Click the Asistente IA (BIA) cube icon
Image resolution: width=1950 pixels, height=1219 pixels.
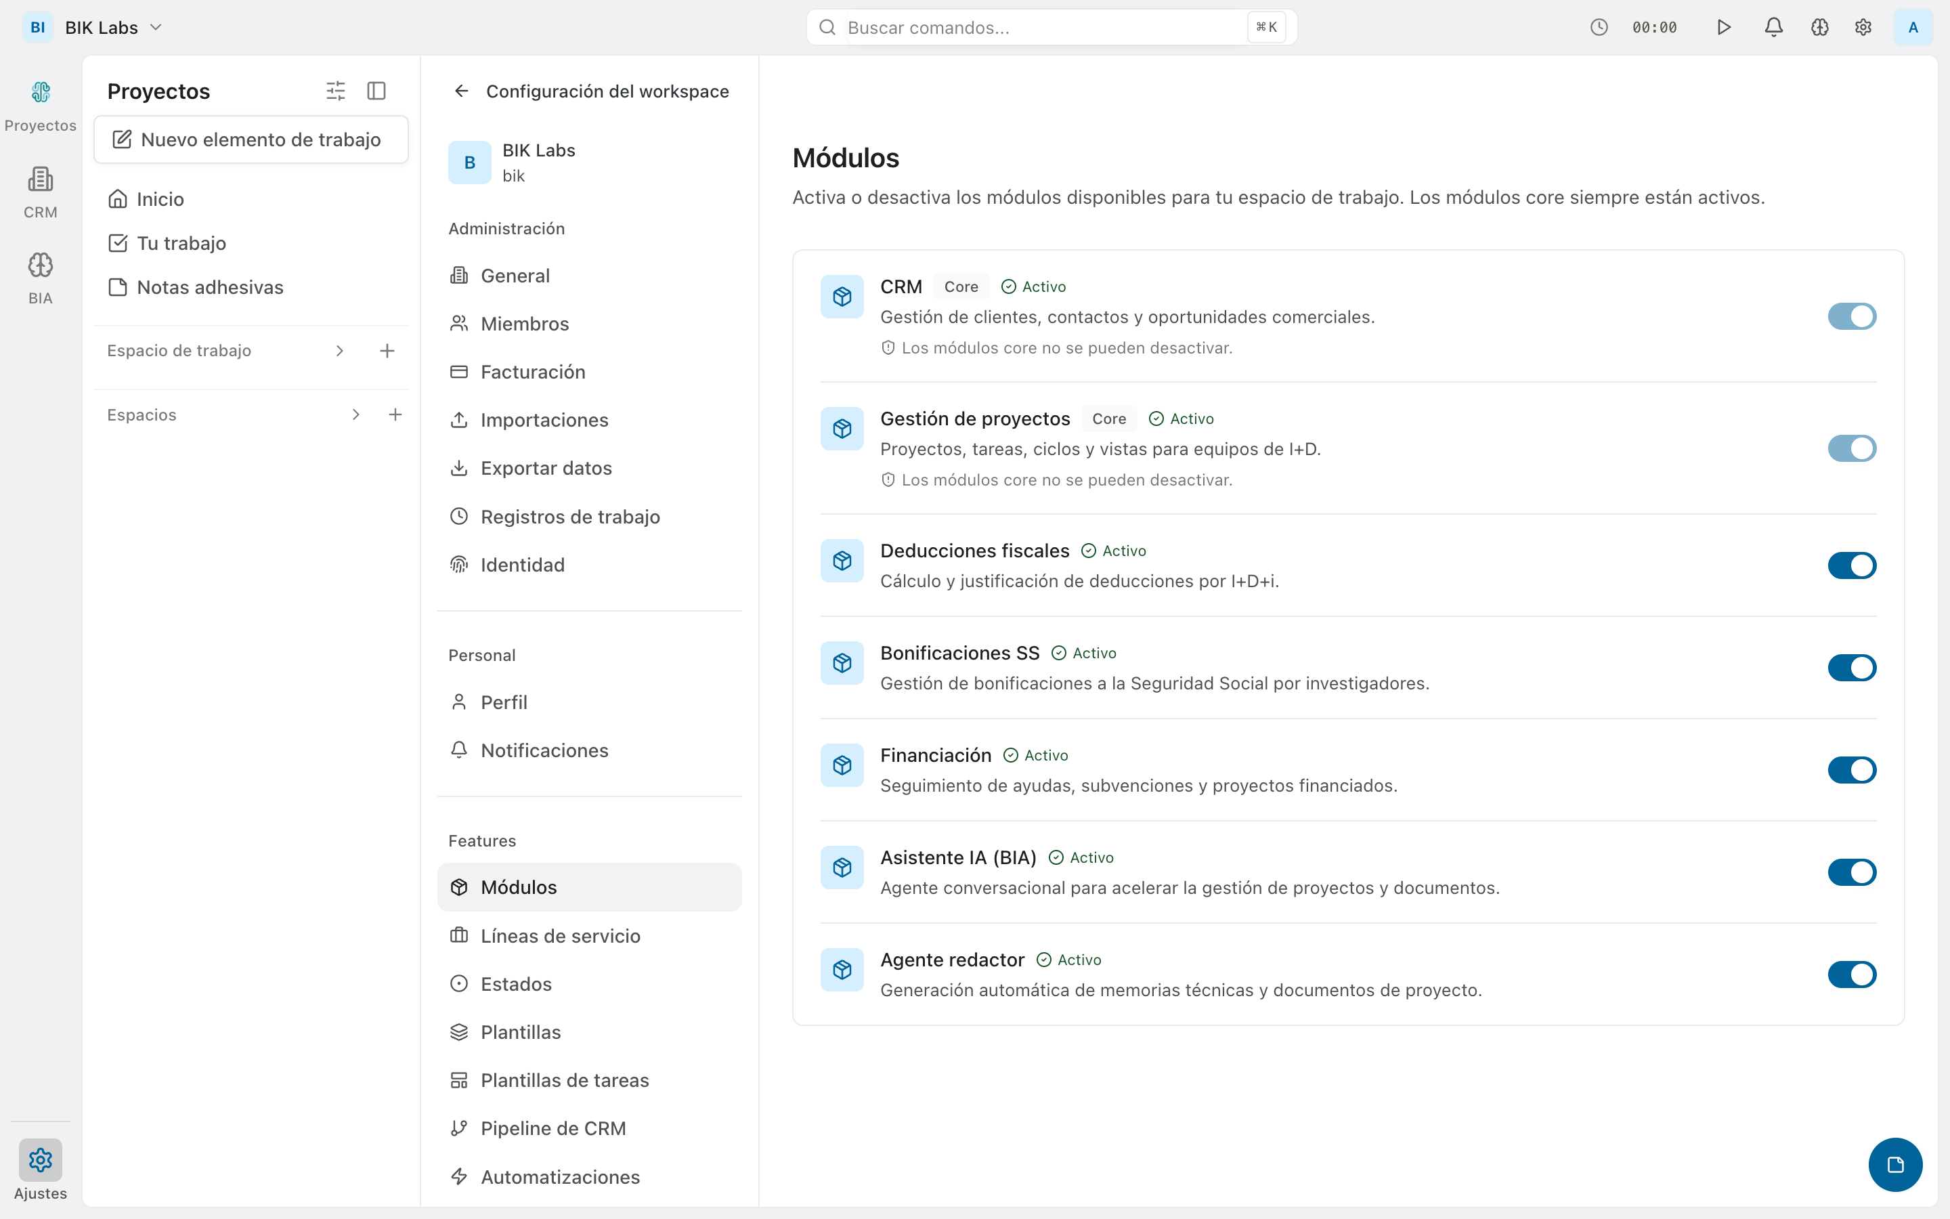tap(842, 868)
